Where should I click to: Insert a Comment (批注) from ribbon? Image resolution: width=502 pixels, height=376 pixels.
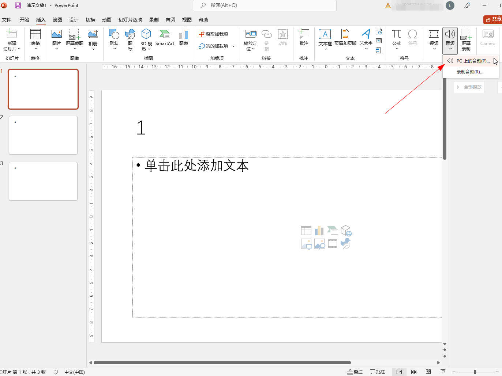[304, 38]
